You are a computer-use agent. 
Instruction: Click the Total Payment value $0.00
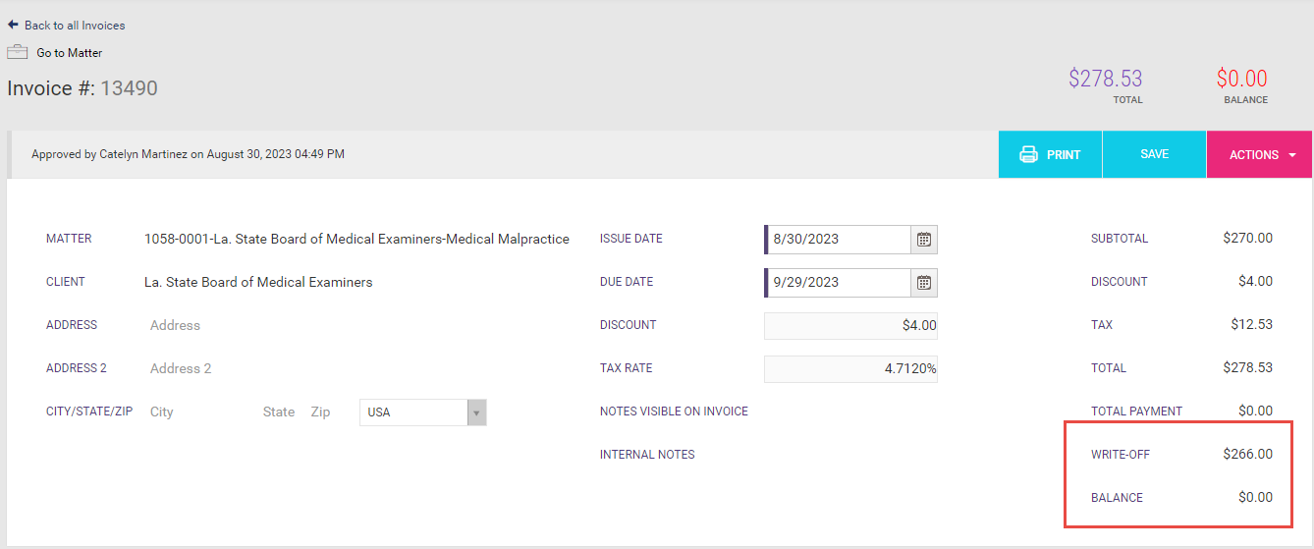[x=1256, y=412]
